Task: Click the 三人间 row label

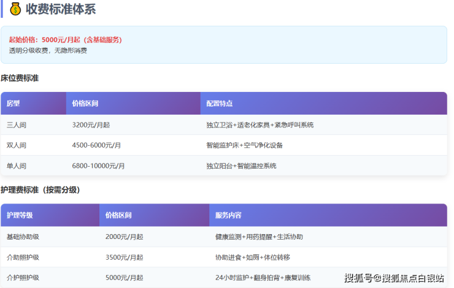Action: point(17,125)
